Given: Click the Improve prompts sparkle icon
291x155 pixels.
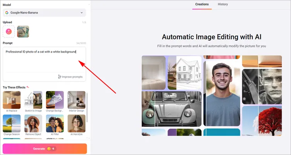Looking at the screenshot, I should click(60, 77).
